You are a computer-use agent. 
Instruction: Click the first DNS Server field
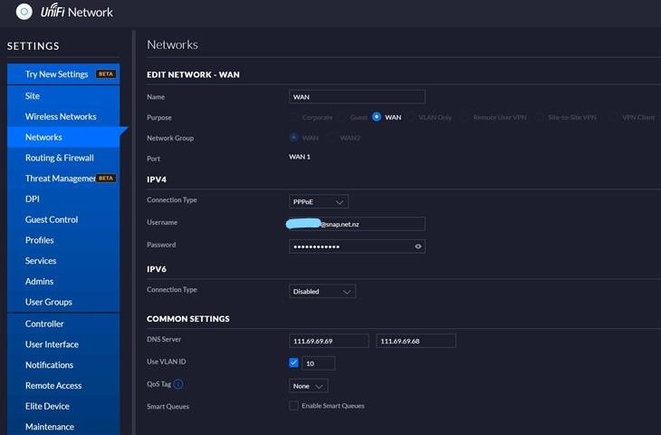tap(329, 341)
